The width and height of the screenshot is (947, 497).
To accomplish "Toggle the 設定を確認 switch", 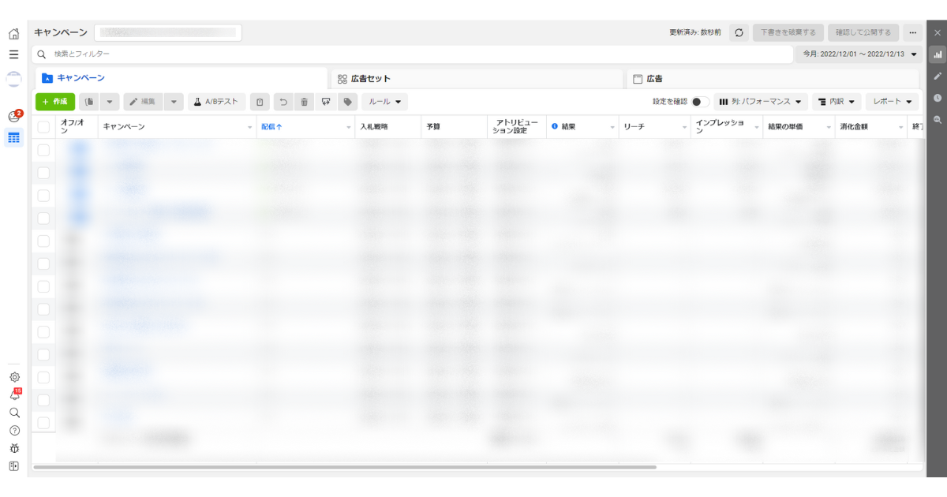I will tap(699, 102).
